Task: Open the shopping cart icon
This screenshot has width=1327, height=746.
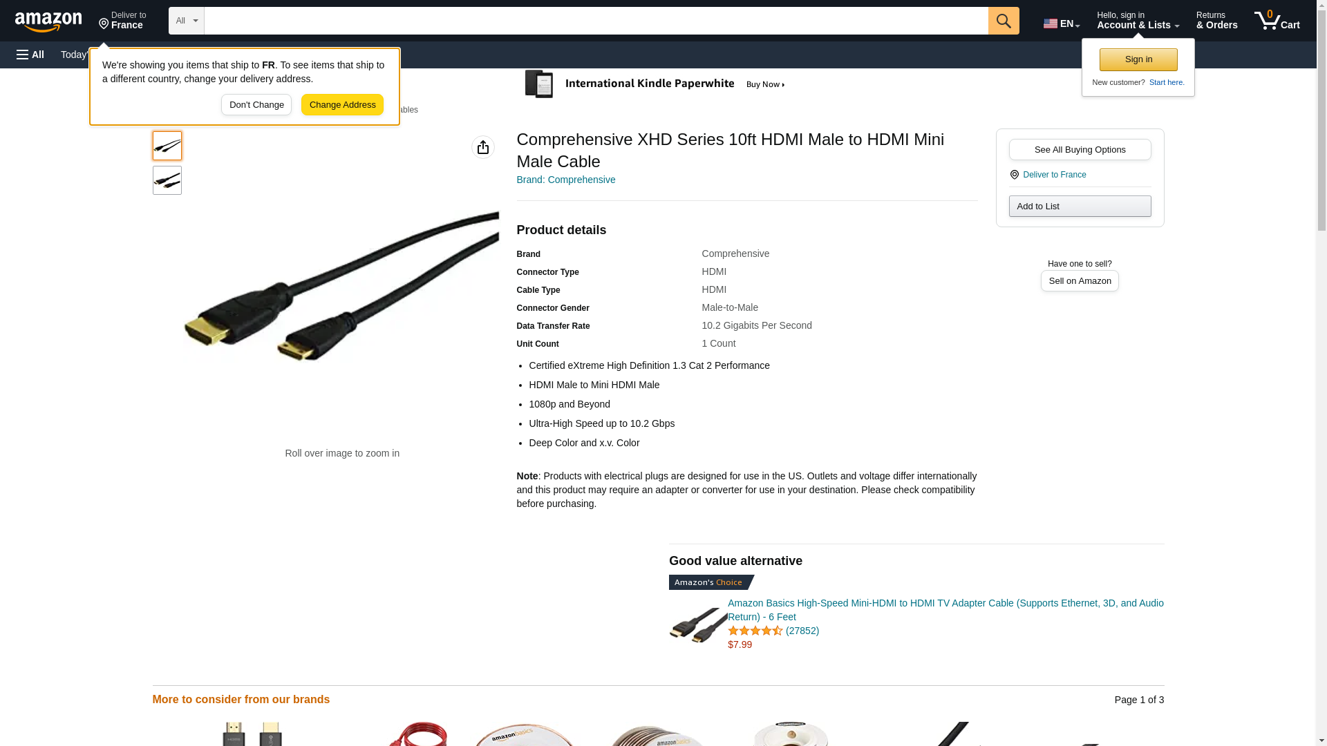Action: tap(1277, 21)
